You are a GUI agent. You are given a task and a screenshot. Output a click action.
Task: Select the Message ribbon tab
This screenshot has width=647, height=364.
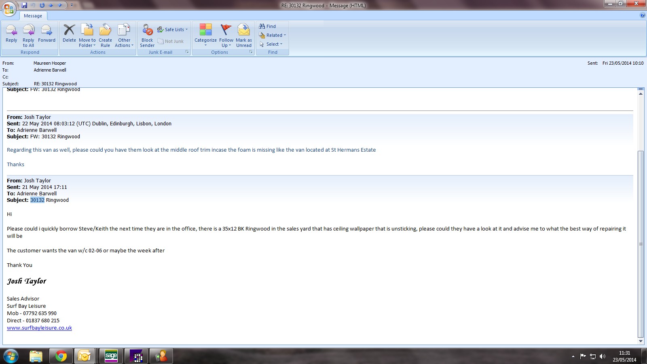[33, 16]
